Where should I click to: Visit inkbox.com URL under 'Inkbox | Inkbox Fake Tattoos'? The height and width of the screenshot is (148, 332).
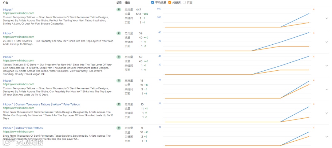[x=18, y=131]
